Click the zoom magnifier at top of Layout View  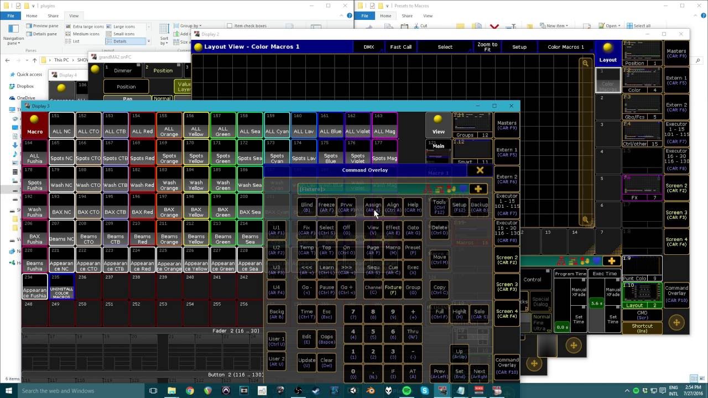click(x=585, y=63)
